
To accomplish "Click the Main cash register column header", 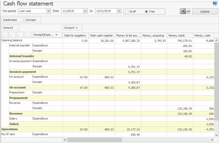I will tap(101, 35).
